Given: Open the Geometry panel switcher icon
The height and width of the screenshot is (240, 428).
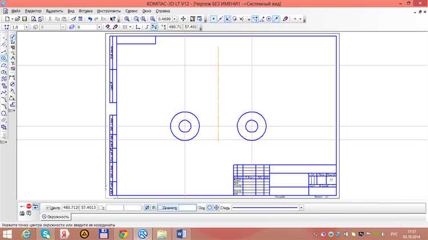Looking at the screenshot, I should pyautogui.click(x=13, y=37).
